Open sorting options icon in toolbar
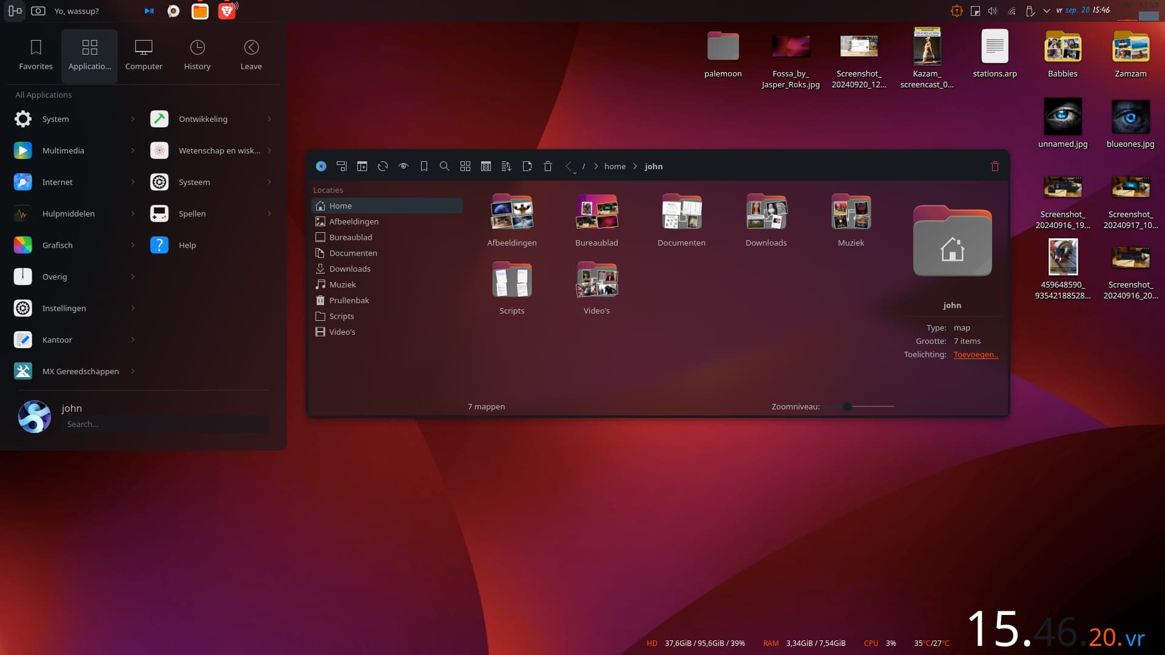Viewport: 1165px width, 655px height. (x=507, y=166)
